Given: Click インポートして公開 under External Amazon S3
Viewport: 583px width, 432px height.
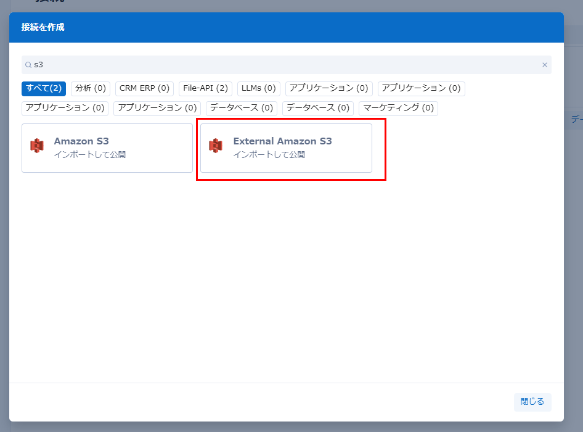Looking at the screenshot, I should point(269,155).
